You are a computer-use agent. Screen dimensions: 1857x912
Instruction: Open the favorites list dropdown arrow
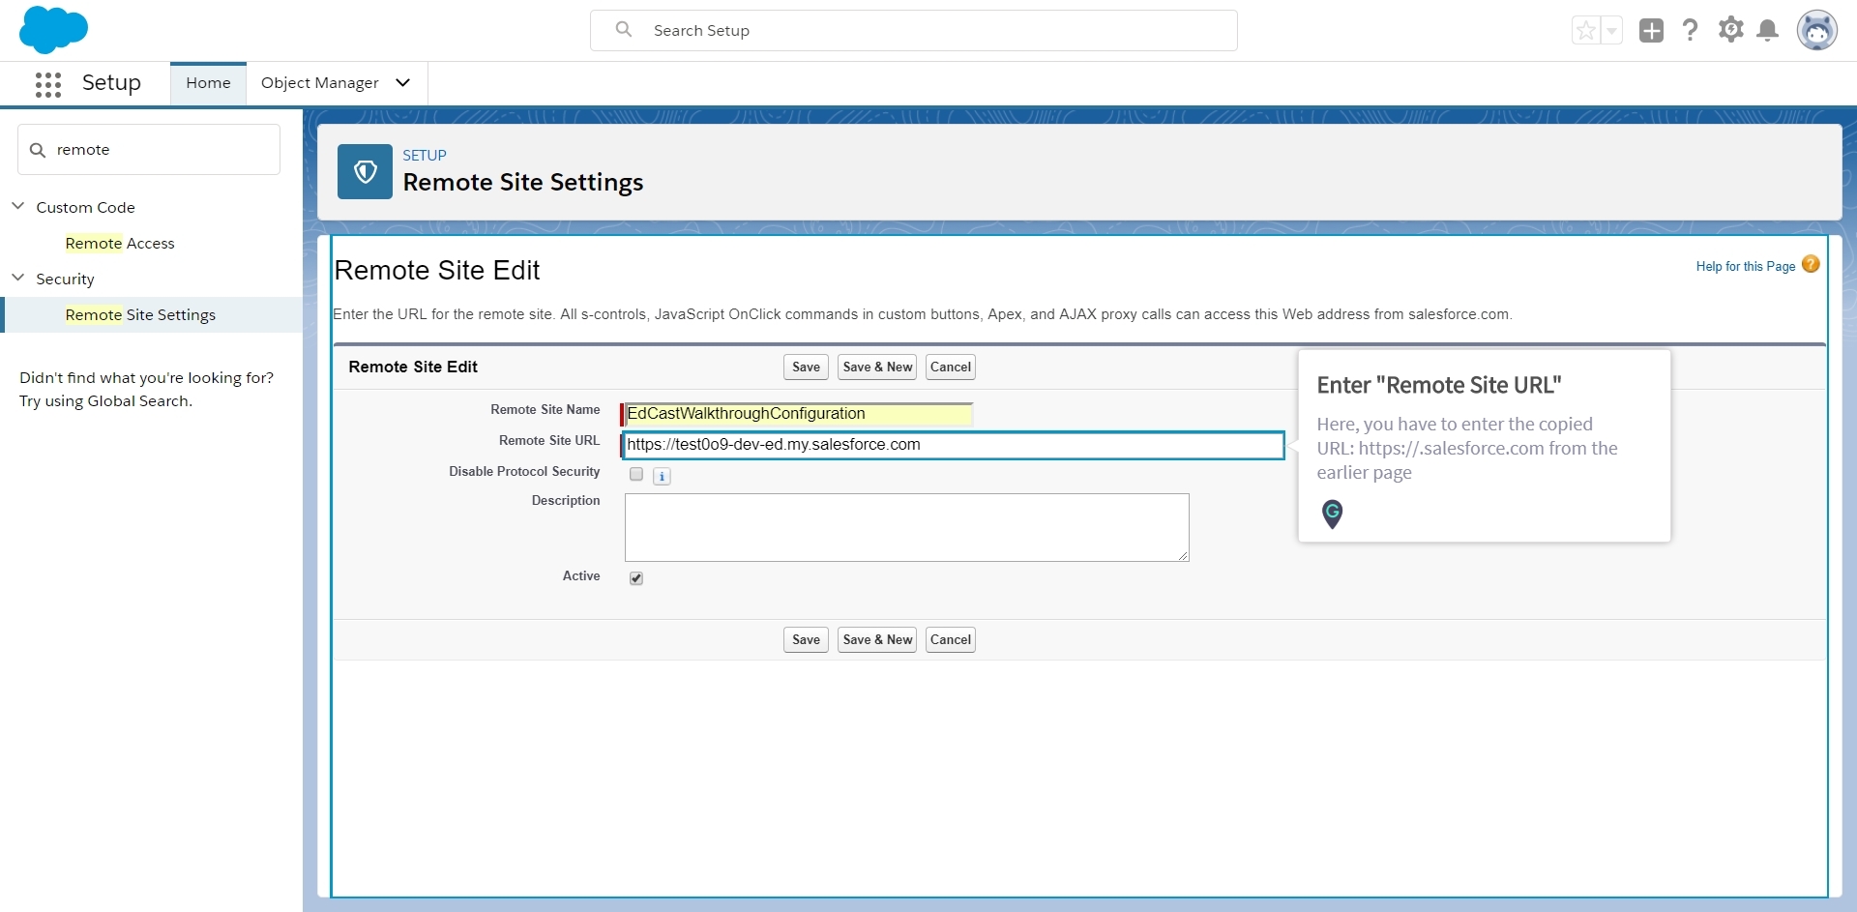point(1611,31)
